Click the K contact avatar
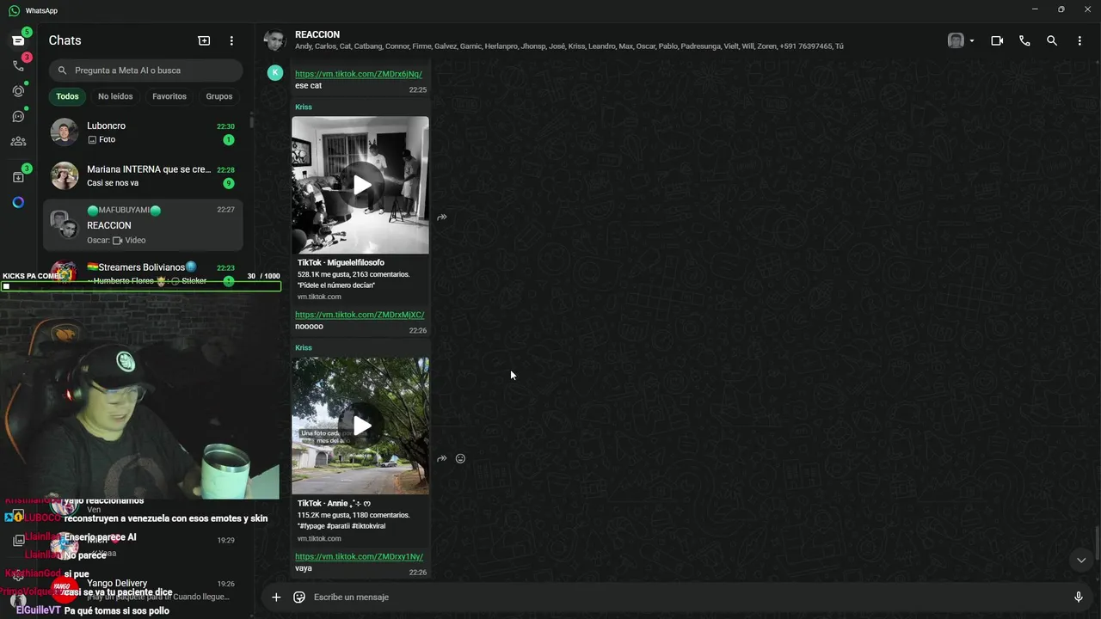The image size is (1101, 619). [275, 73]
